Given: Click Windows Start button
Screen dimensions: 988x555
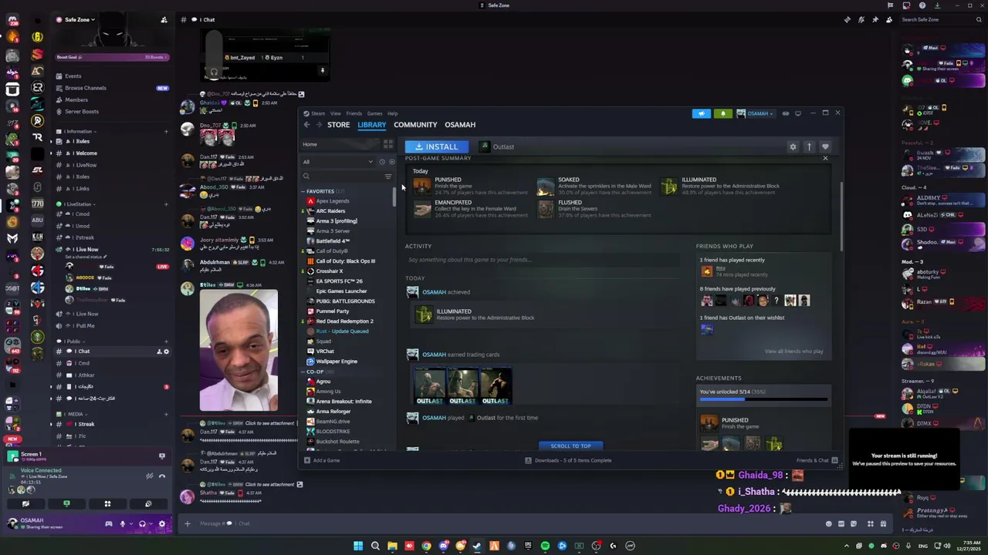Looking at the screenshot, I should pos(358,546).
